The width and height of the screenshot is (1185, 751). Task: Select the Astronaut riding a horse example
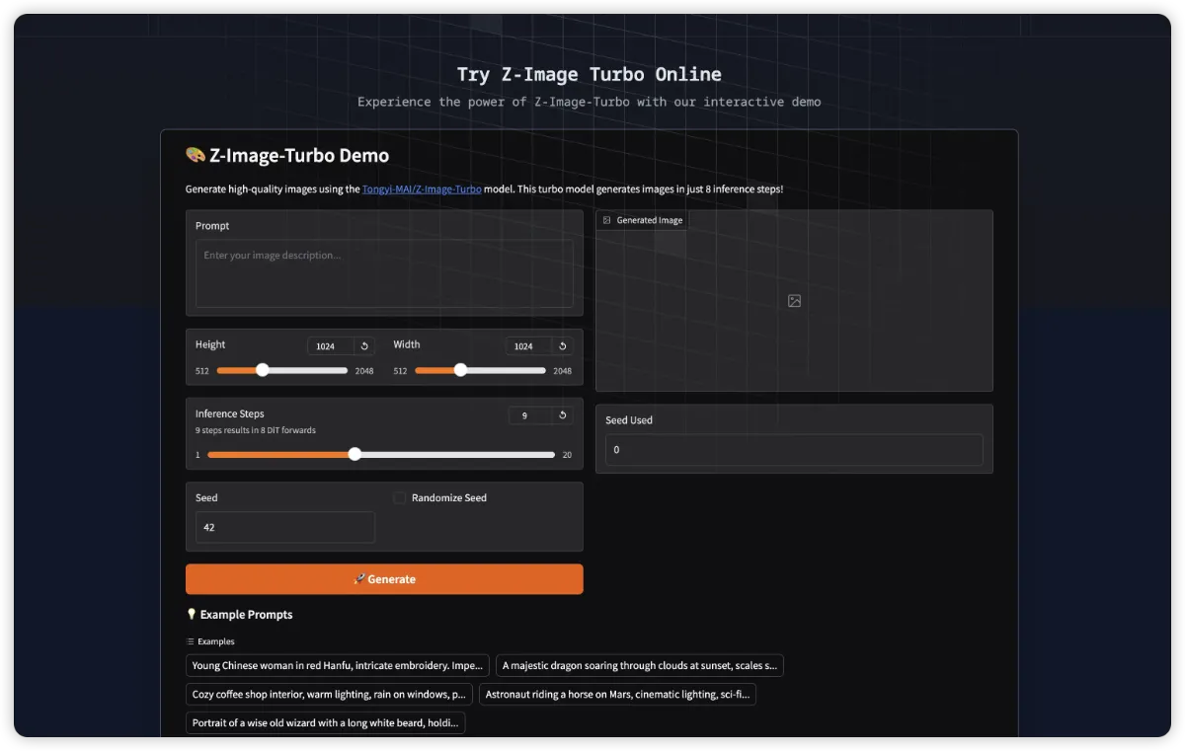tap(617, 695)
